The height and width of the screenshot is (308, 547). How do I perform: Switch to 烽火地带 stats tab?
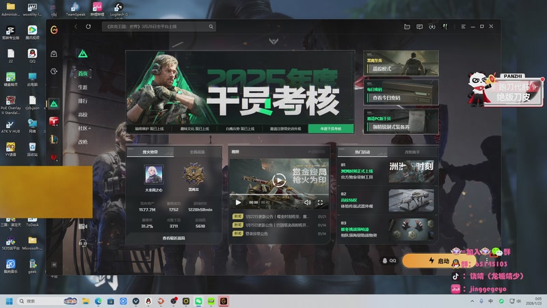point(150,152)
